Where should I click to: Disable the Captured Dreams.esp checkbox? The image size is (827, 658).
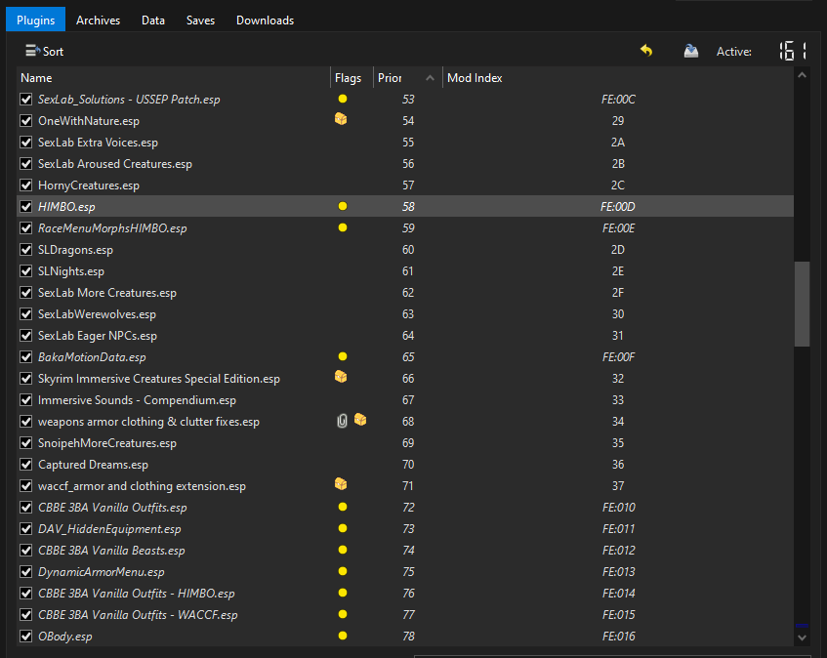pyautogui.click(x=25, y=464)
